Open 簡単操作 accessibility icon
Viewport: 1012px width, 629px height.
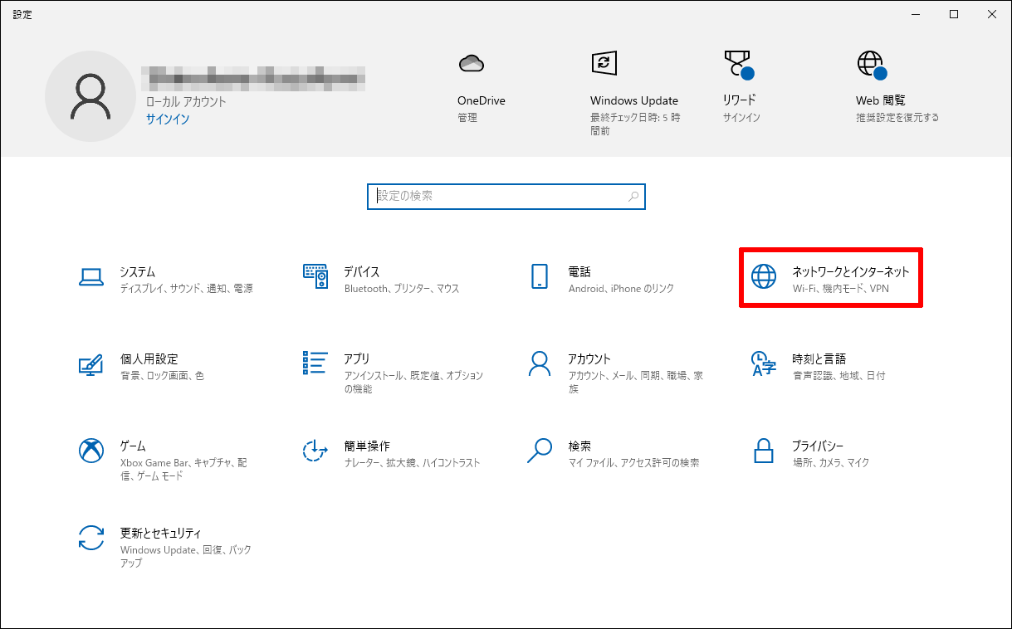point(315,451)
